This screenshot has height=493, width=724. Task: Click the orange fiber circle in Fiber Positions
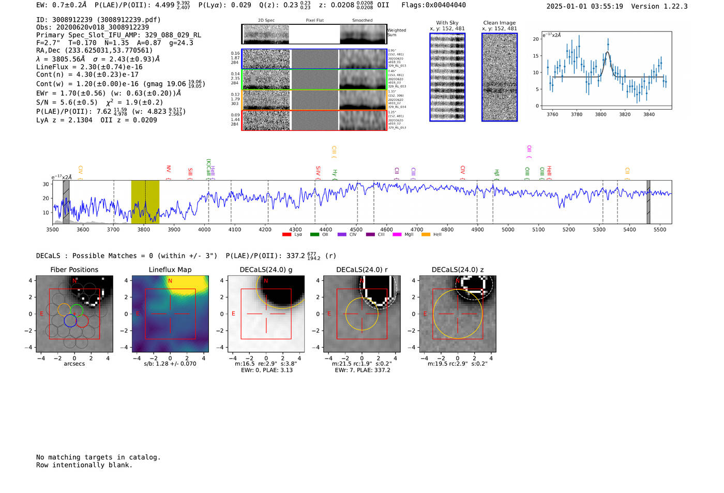[x=64, y=310]
